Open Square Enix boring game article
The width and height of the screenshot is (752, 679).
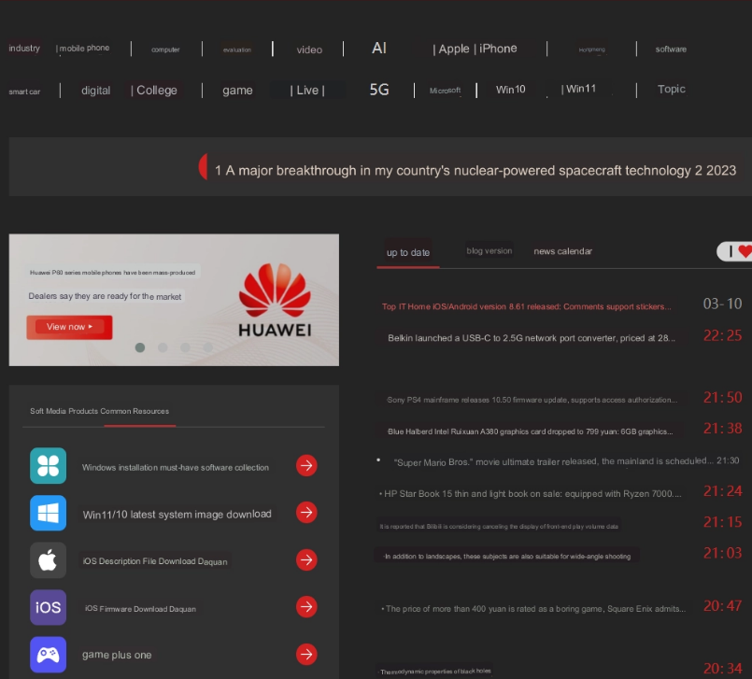click(535, 609)
